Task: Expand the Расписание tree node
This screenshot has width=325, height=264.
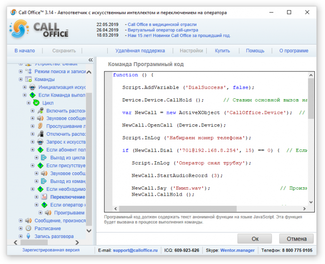Action: 20,228
